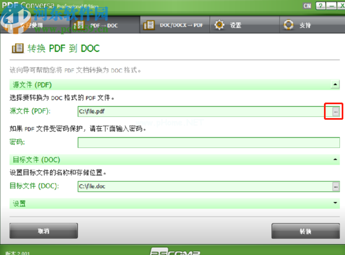The height and width of the screenshot is (255, 345).
Task: Collapse the 目标文件 (DOC) section
Action: click(335, 159)
